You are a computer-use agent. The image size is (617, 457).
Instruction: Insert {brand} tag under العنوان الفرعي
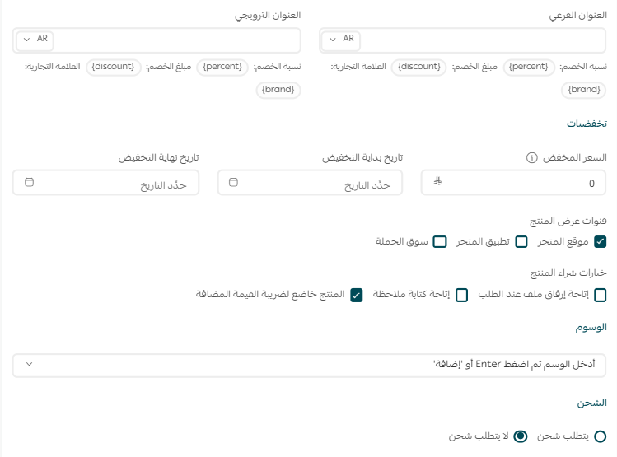tap(584, 90)
